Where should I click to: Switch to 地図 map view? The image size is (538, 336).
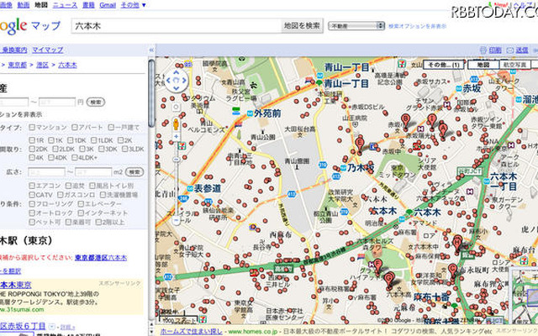tap(483, 65)
